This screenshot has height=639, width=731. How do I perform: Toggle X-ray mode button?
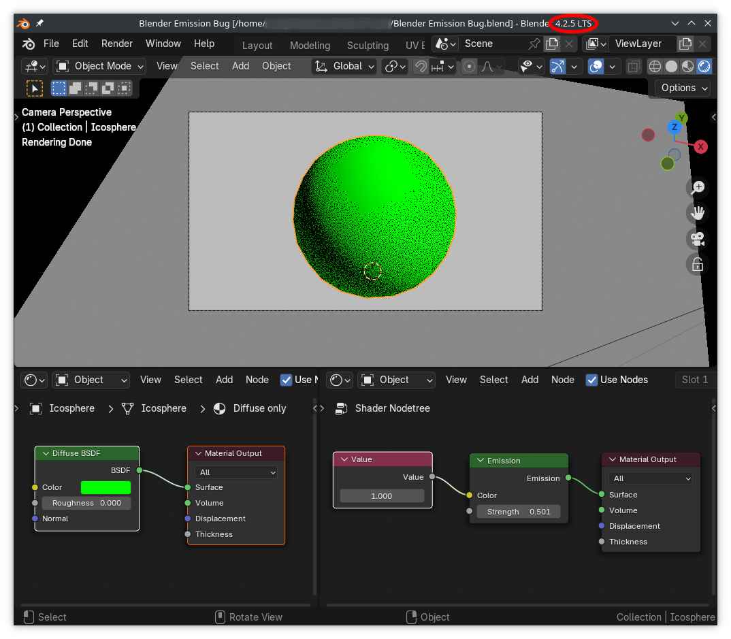pos(633,67)
